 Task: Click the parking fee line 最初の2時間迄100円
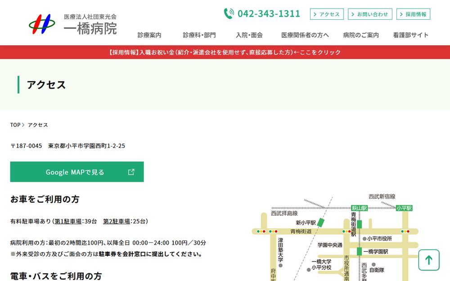point(108,243)
